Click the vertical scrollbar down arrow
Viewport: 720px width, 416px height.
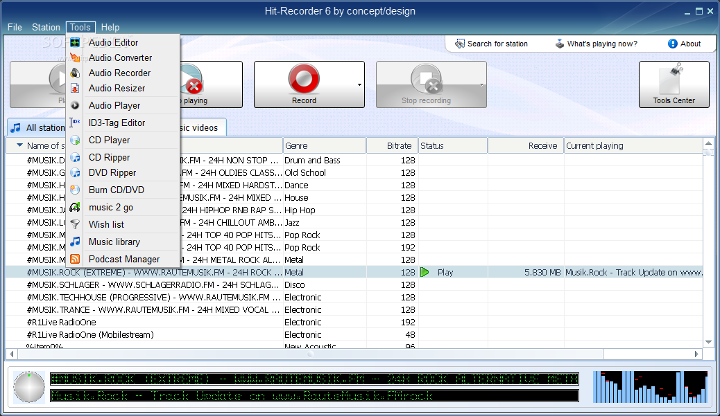click(x=708, y=342)
